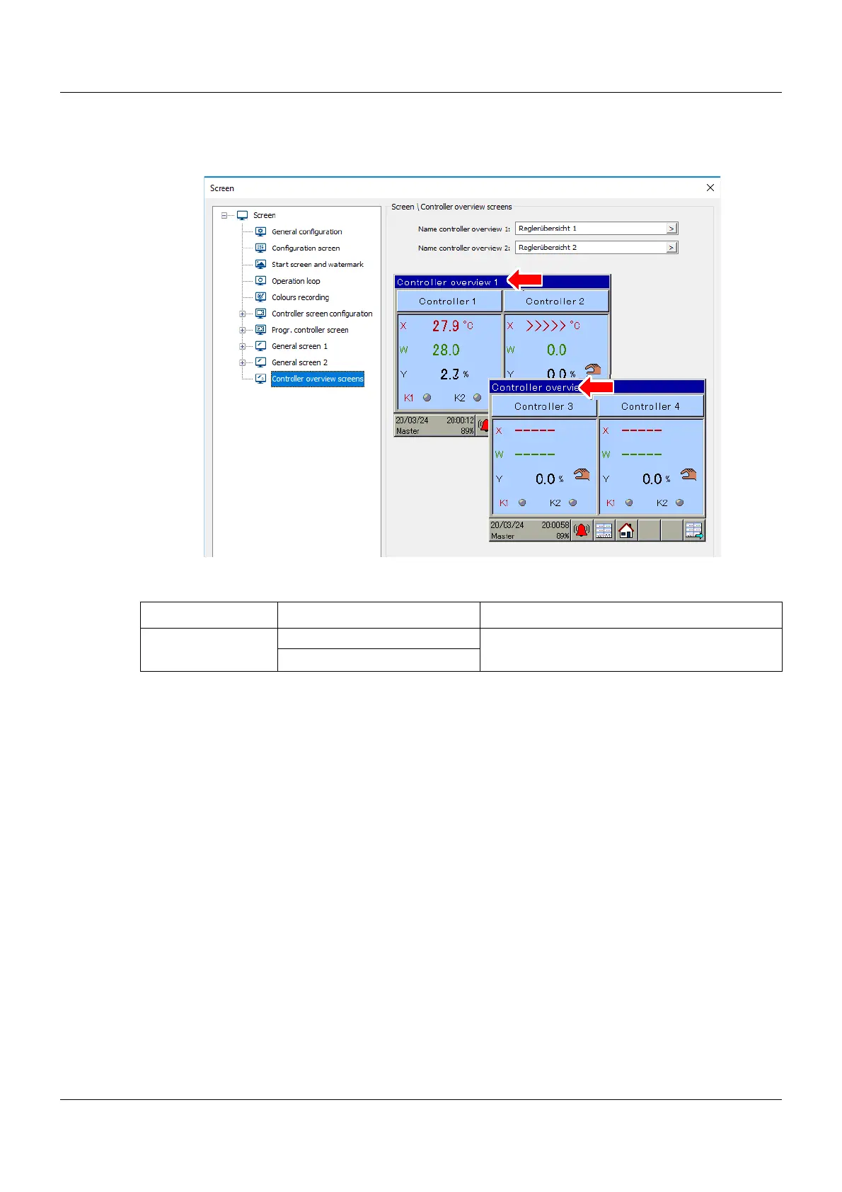Screen dimensions: 842x1192
Task: Click Configuration screen tree icon
Action: [260, 248]
